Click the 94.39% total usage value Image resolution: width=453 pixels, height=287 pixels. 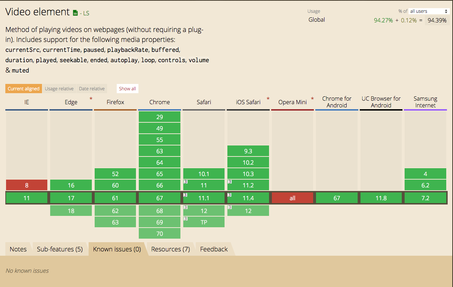437,20
